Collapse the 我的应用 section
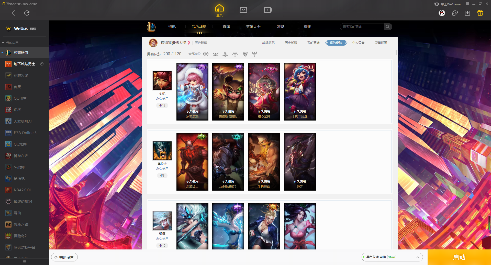491x265 pixels. (x=10, y=43)
